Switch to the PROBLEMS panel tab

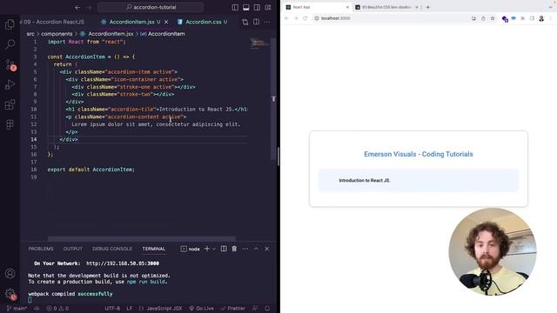[x=41, y=249]
